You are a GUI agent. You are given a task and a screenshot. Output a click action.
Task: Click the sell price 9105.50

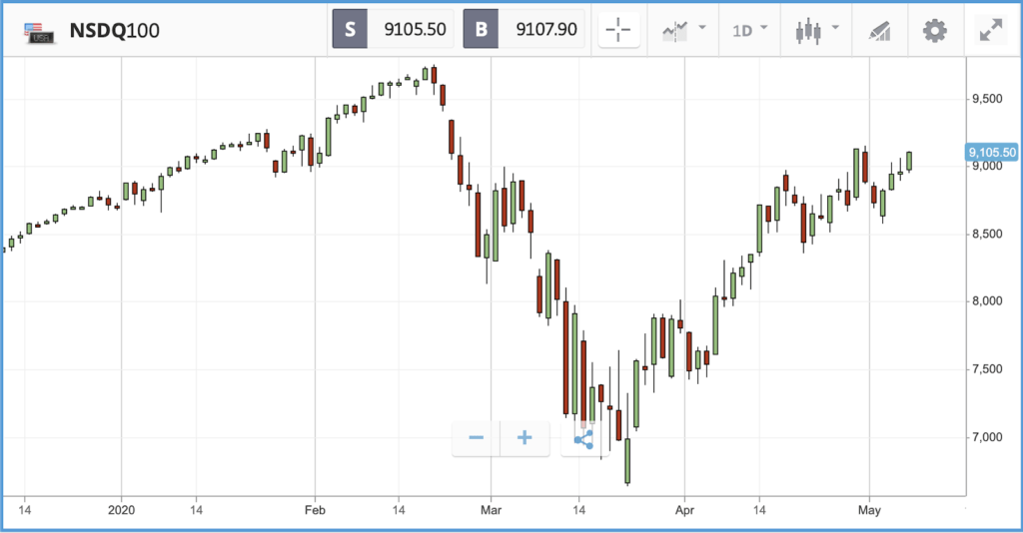415,29
